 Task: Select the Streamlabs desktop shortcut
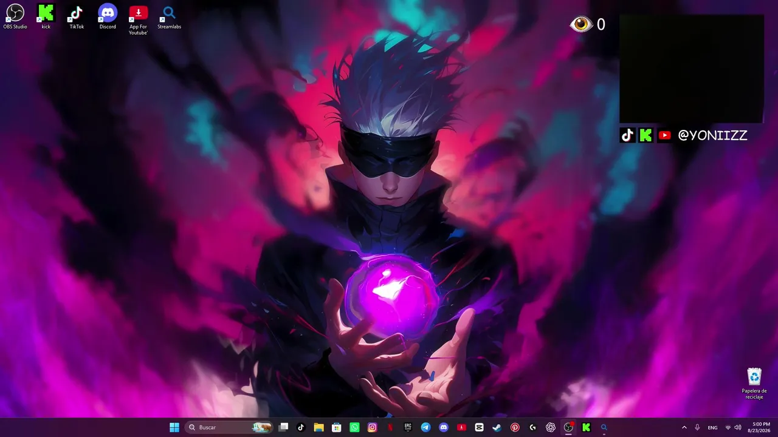pos(169,17)
